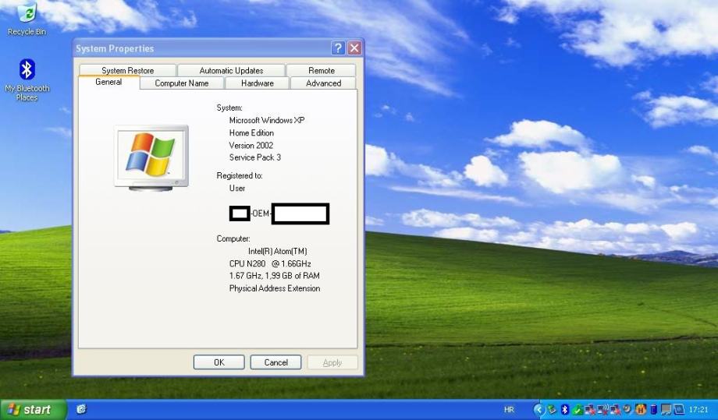Click the grayed-out Apply button
Screen dimensions: 718x420
coord(332,362)
